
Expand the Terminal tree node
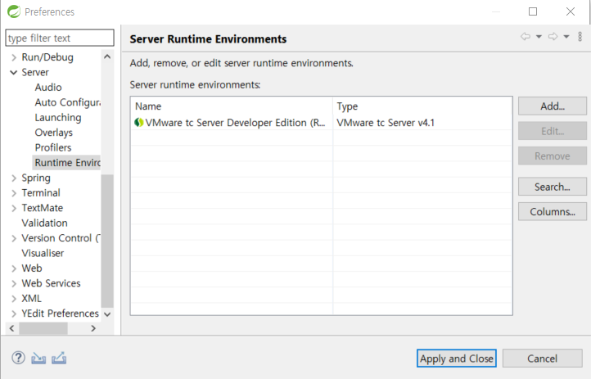tap(14, 193)
